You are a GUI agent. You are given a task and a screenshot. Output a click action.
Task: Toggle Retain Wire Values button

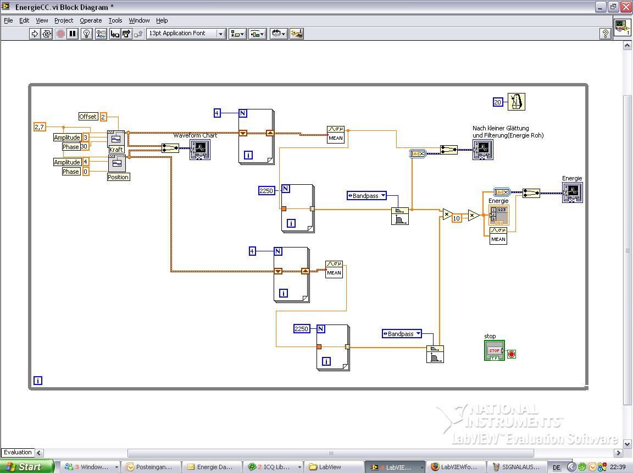click(101, 34)
